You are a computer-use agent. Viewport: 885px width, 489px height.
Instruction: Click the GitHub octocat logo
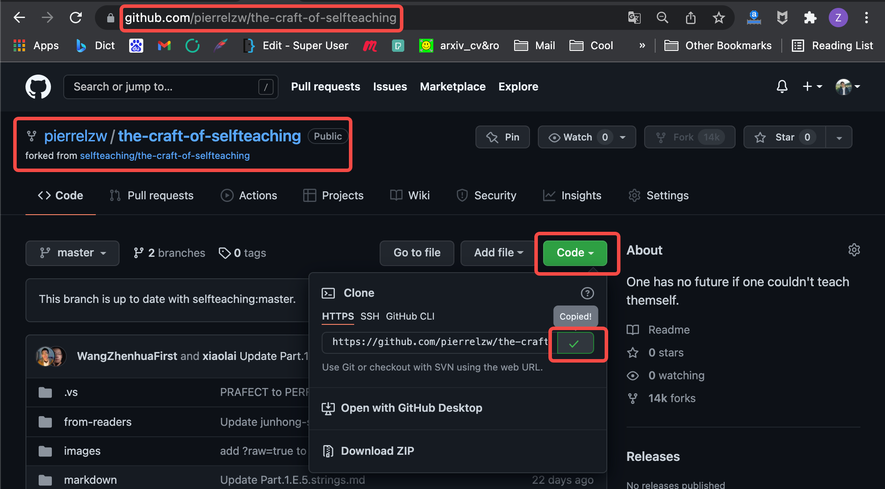38,87
